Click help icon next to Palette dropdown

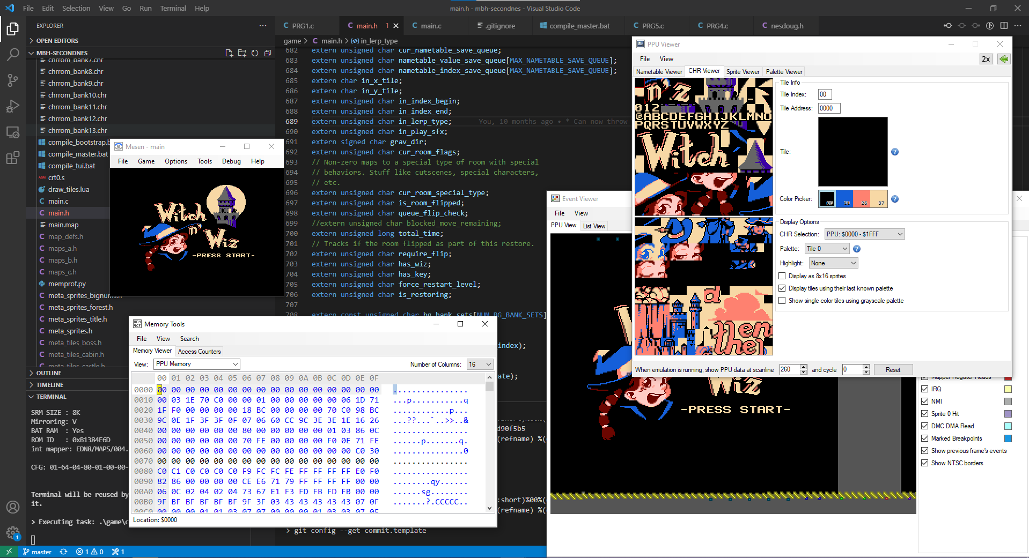[x=857, y=249]
